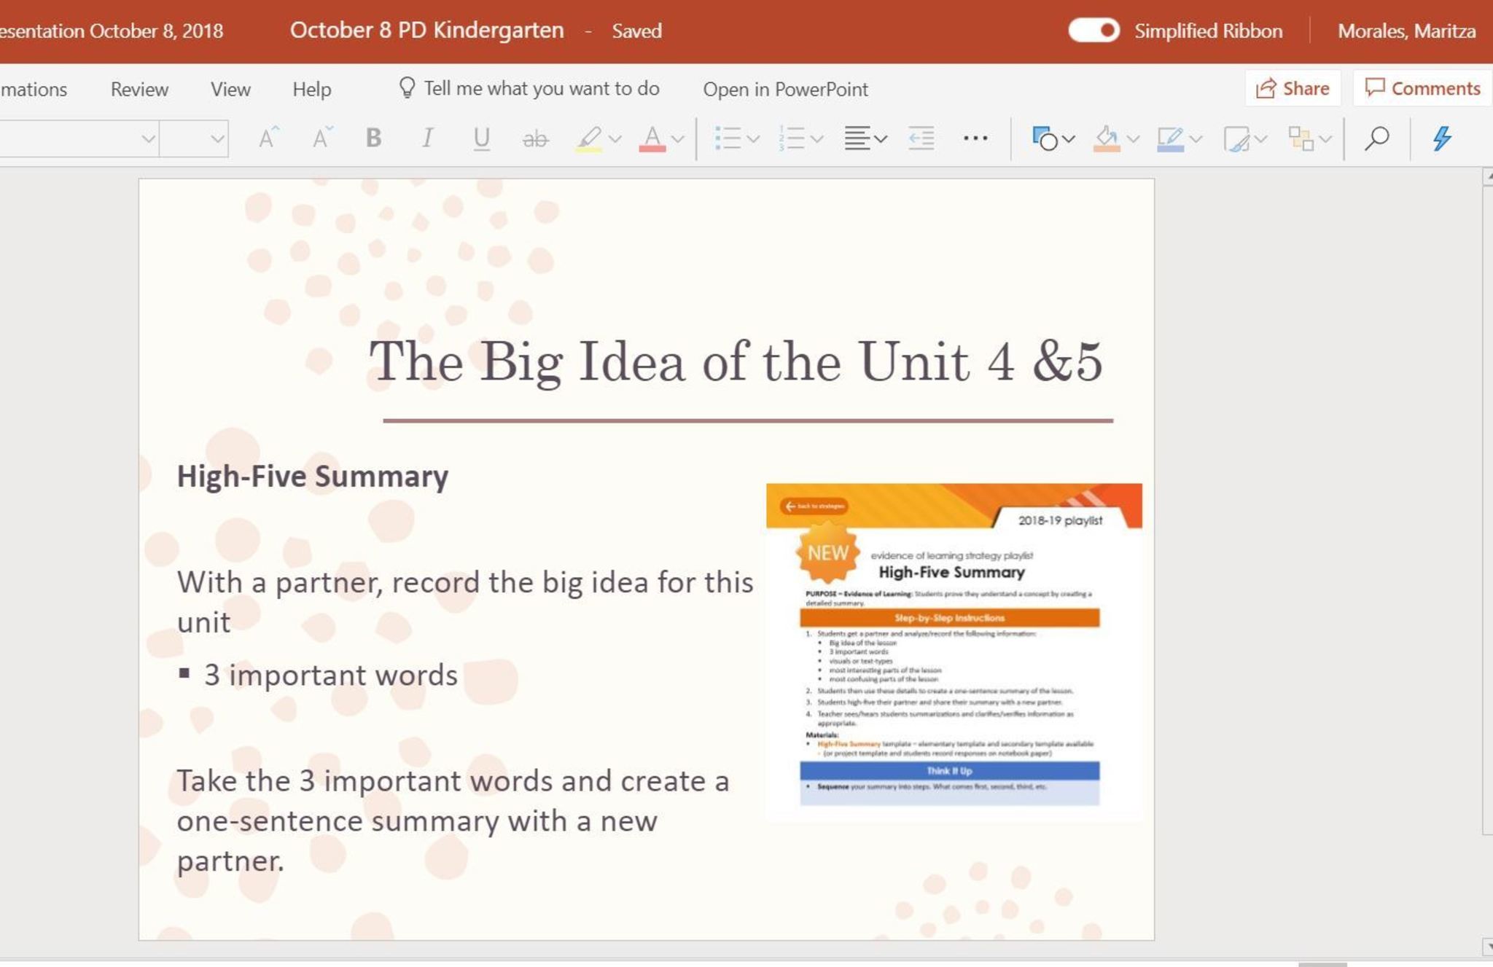Apply strikethrough formatting

tap(535, 138)
